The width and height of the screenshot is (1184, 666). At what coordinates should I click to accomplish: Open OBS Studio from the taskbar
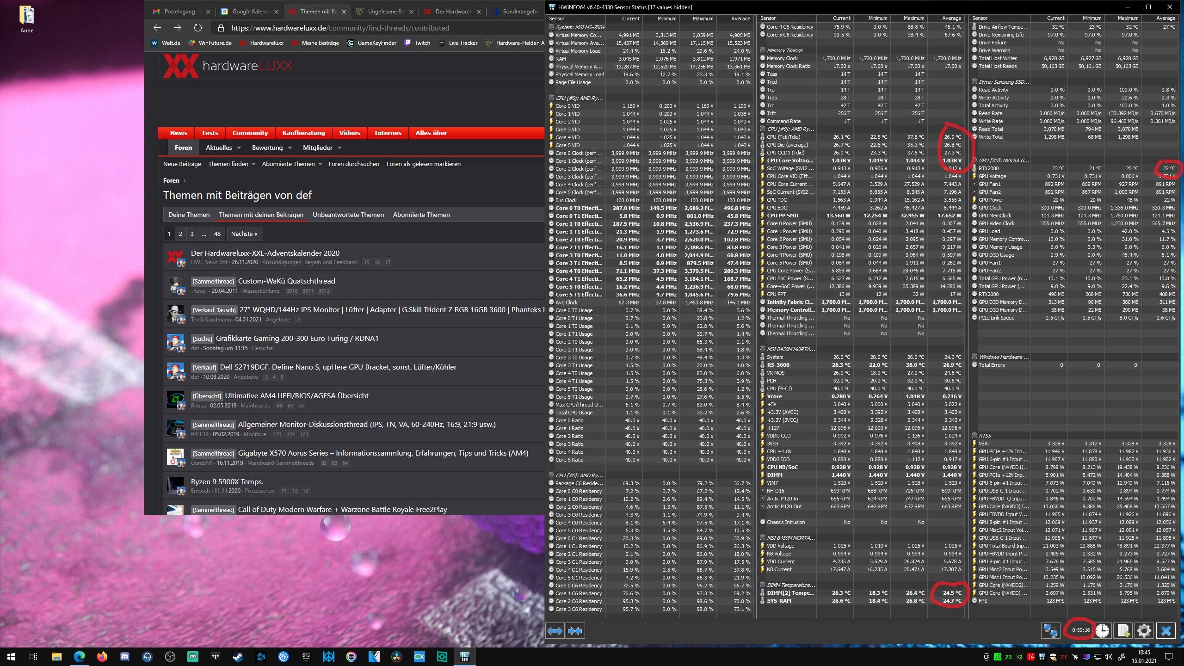pyautogui.click(x=170, y=656)
